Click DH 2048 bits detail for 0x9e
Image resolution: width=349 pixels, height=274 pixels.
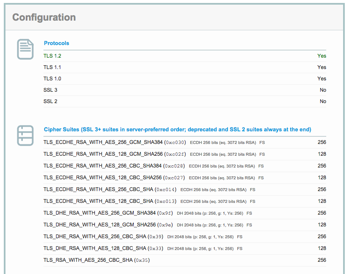coord(210,225)
